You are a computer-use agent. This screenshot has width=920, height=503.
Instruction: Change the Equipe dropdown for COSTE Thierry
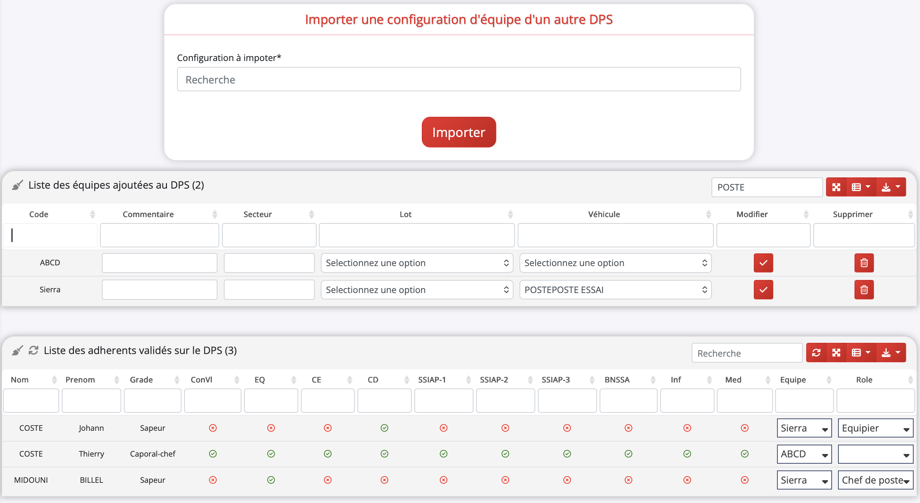pyautogui.click(x=804, y=454)
